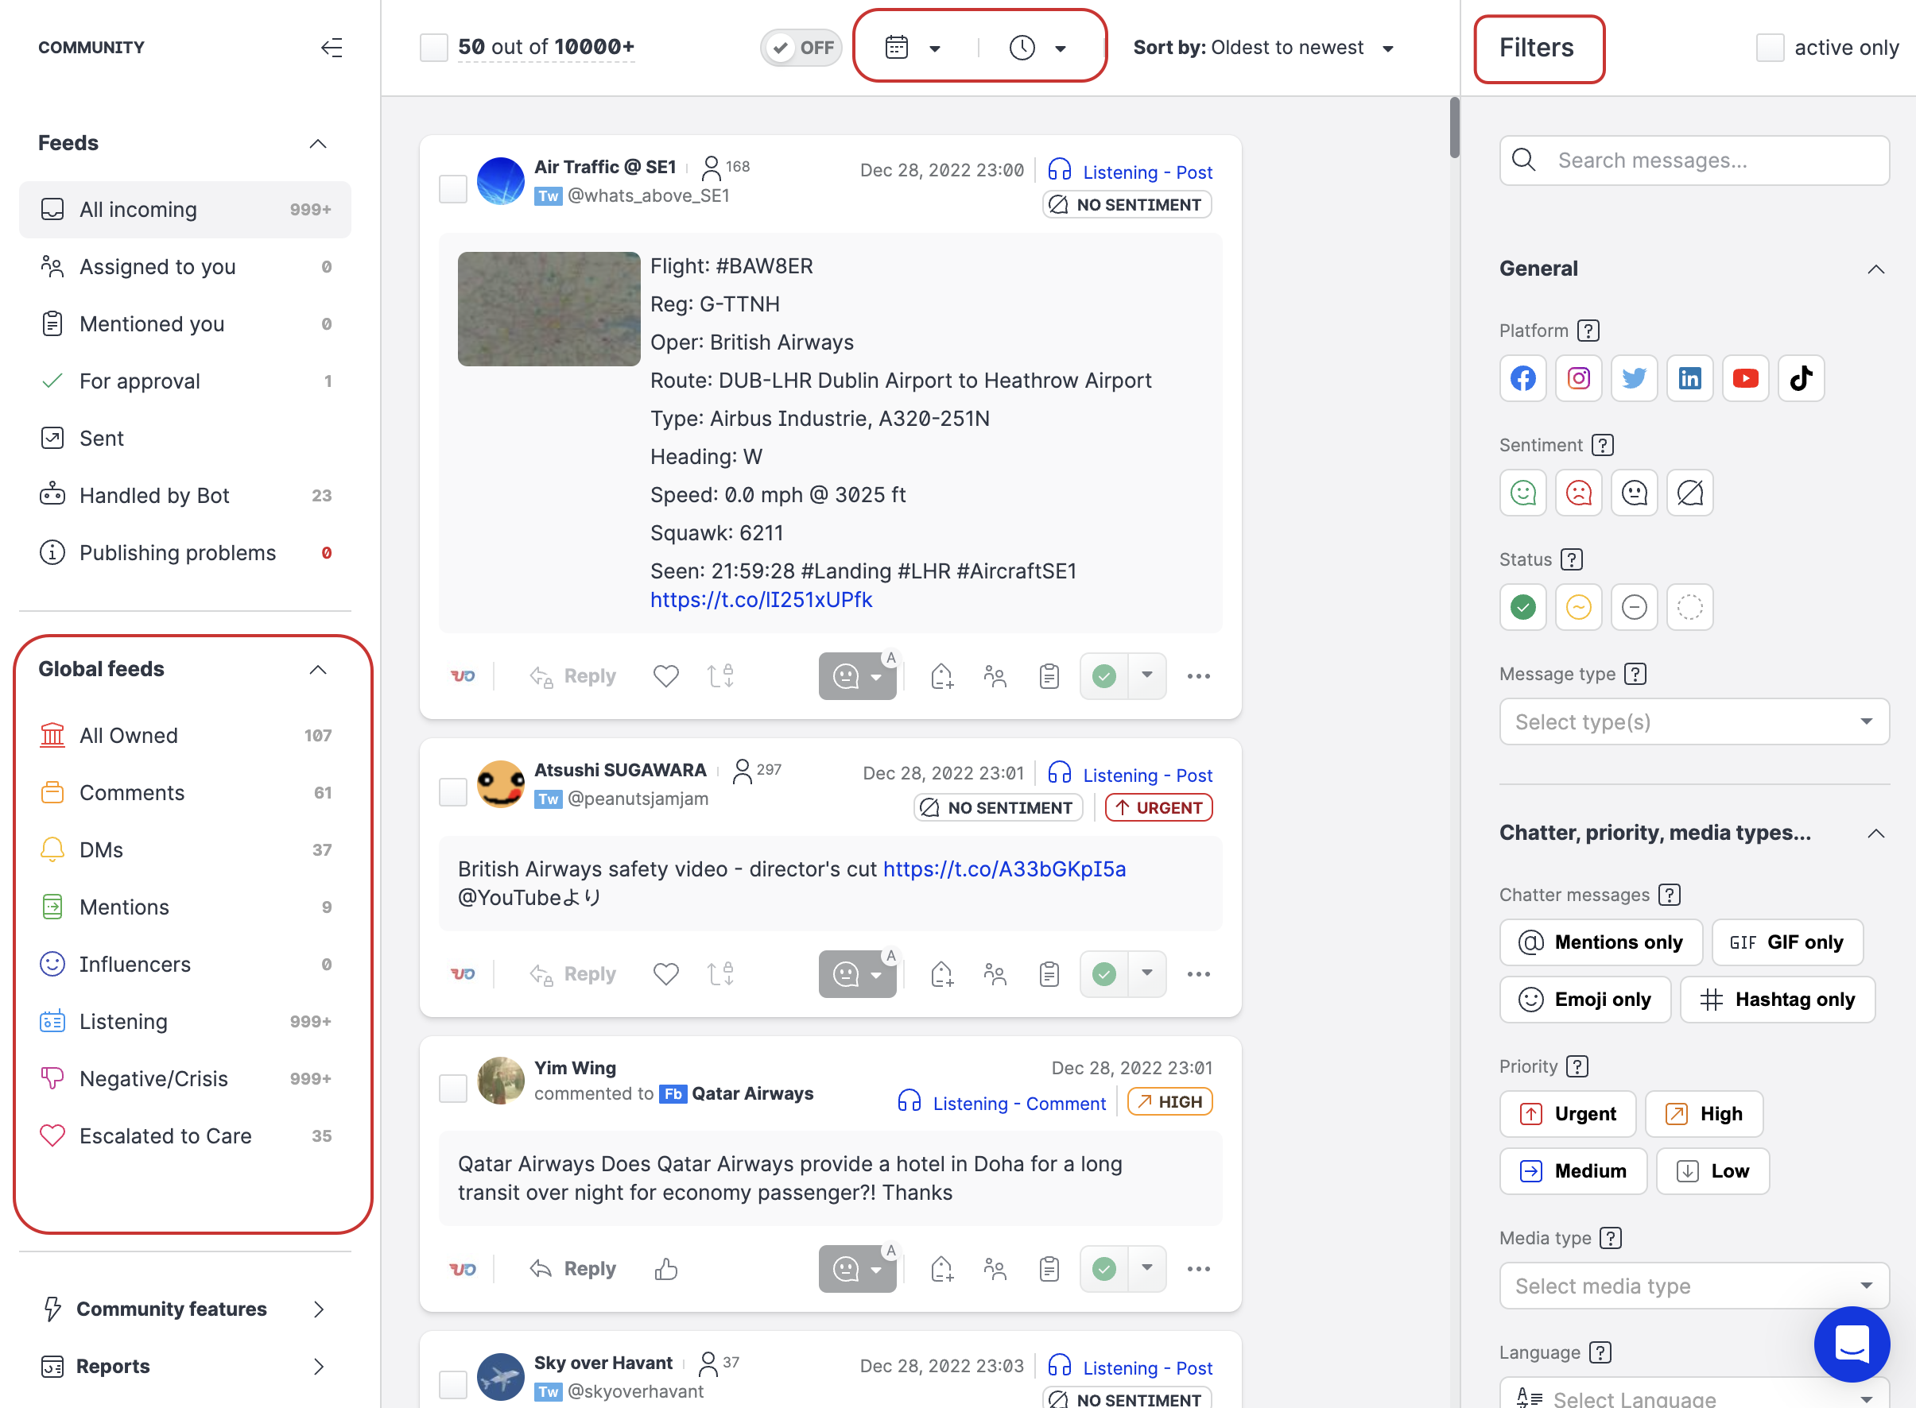Assign the Atsushi SUGAWARA message to someone
Viewport: 1916px width, 1408px height.
pos(995,973)
